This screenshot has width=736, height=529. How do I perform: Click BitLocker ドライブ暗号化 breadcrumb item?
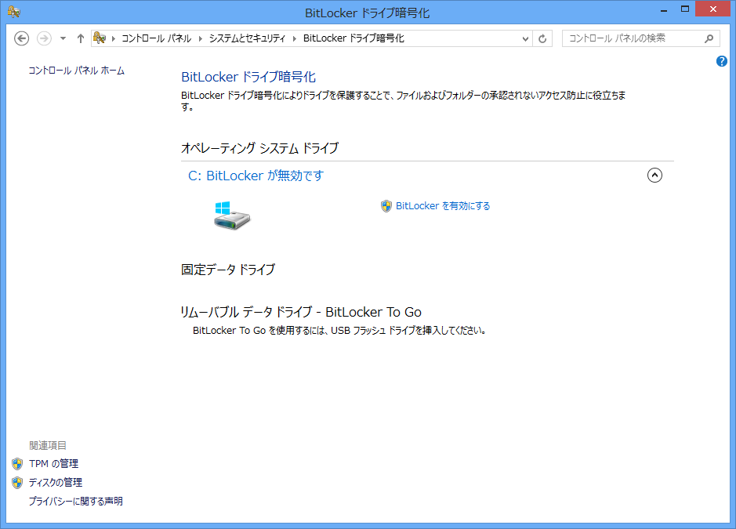(x=353, y=38)
